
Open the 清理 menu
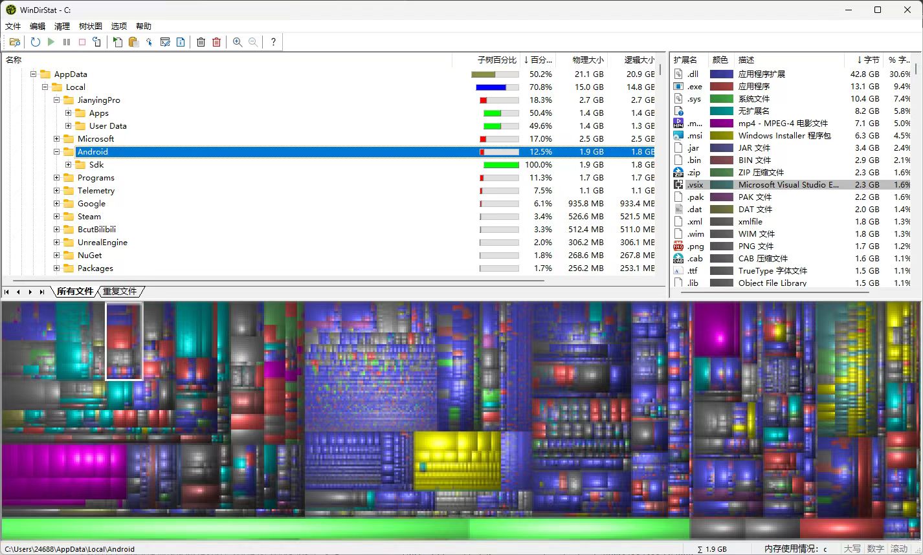coord(62,27)
